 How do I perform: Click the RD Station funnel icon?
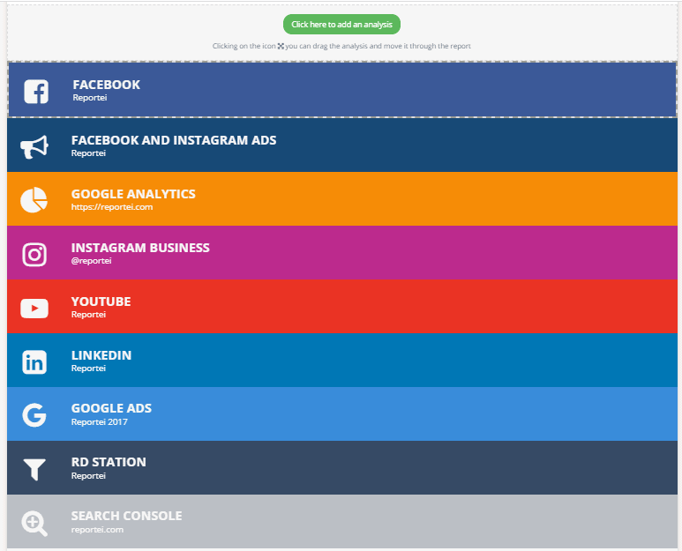point(34,469)
